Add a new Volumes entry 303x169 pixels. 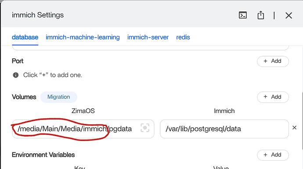coord(273,97)
